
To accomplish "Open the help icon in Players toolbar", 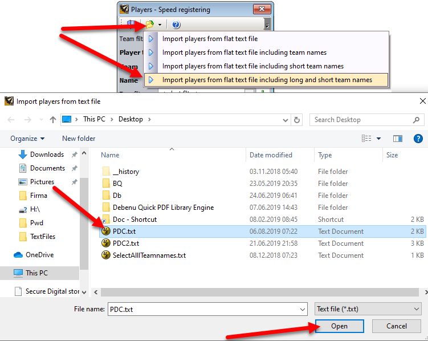I will coord(176,25).
